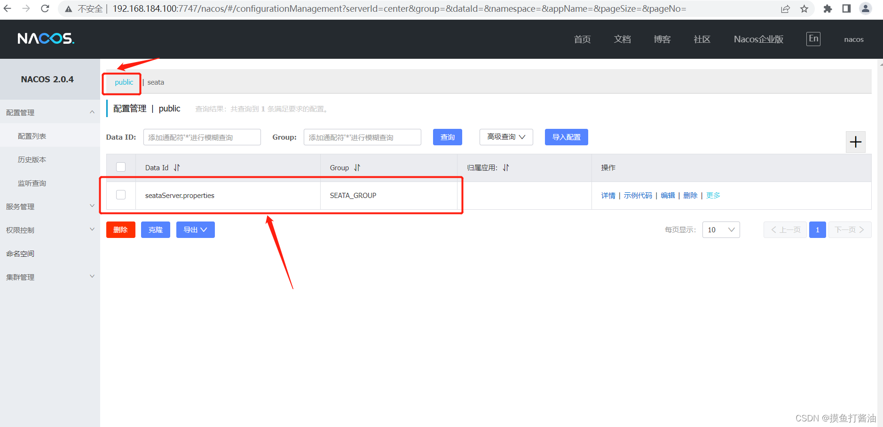Switch language with En button
The image size is (883, 427).
[813, 39]
